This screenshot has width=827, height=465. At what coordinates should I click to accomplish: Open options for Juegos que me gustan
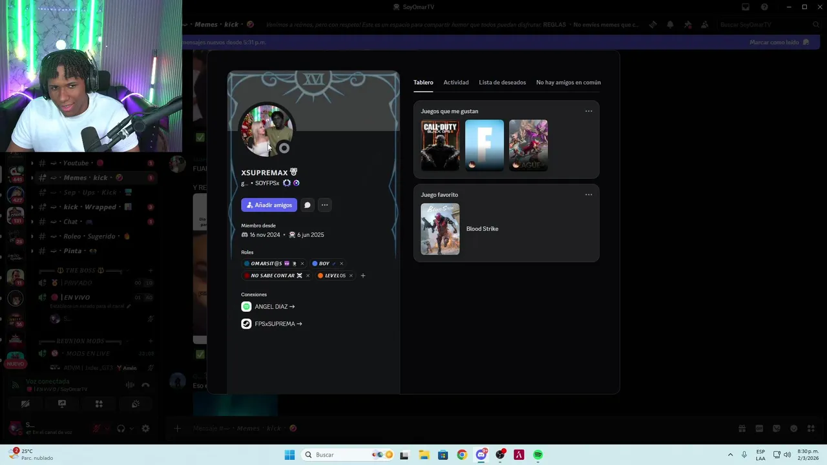tap(589, 111)
